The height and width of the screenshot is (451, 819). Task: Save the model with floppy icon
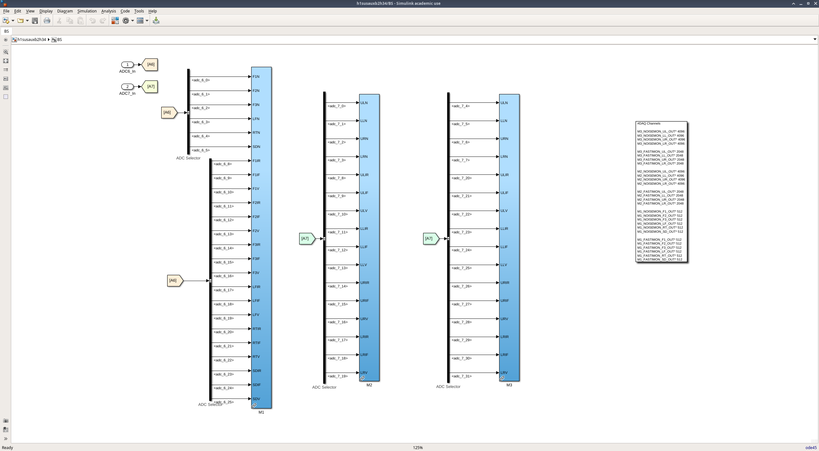pos(35,21)
